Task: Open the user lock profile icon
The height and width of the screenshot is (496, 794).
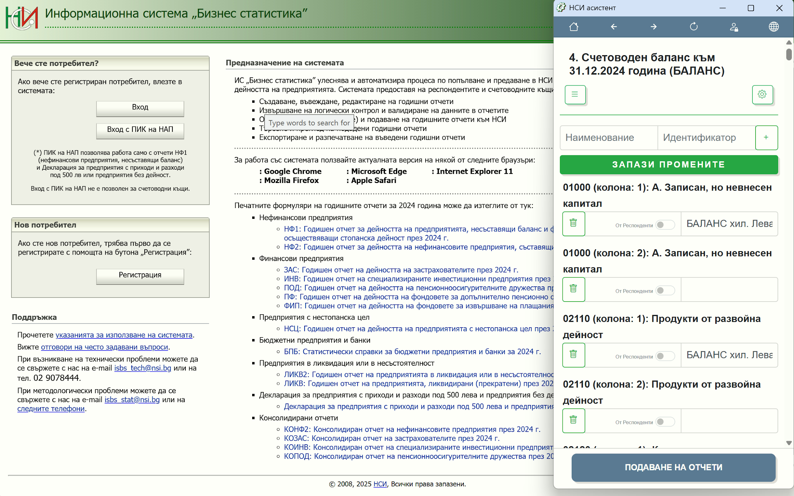Action: click(x=734, y=27)
